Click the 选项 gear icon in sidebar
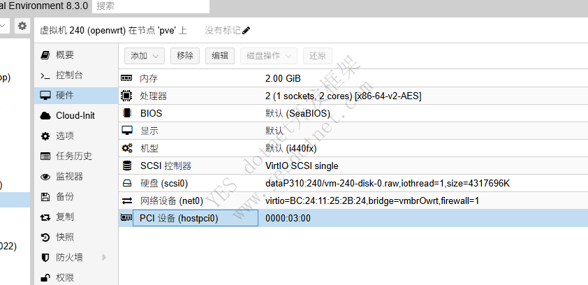Image resolution: width=588 pixels, height=285 pixels. click(45, 136)
